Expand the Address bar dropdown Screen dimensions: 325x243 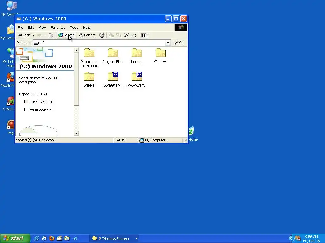pos(168,43)
